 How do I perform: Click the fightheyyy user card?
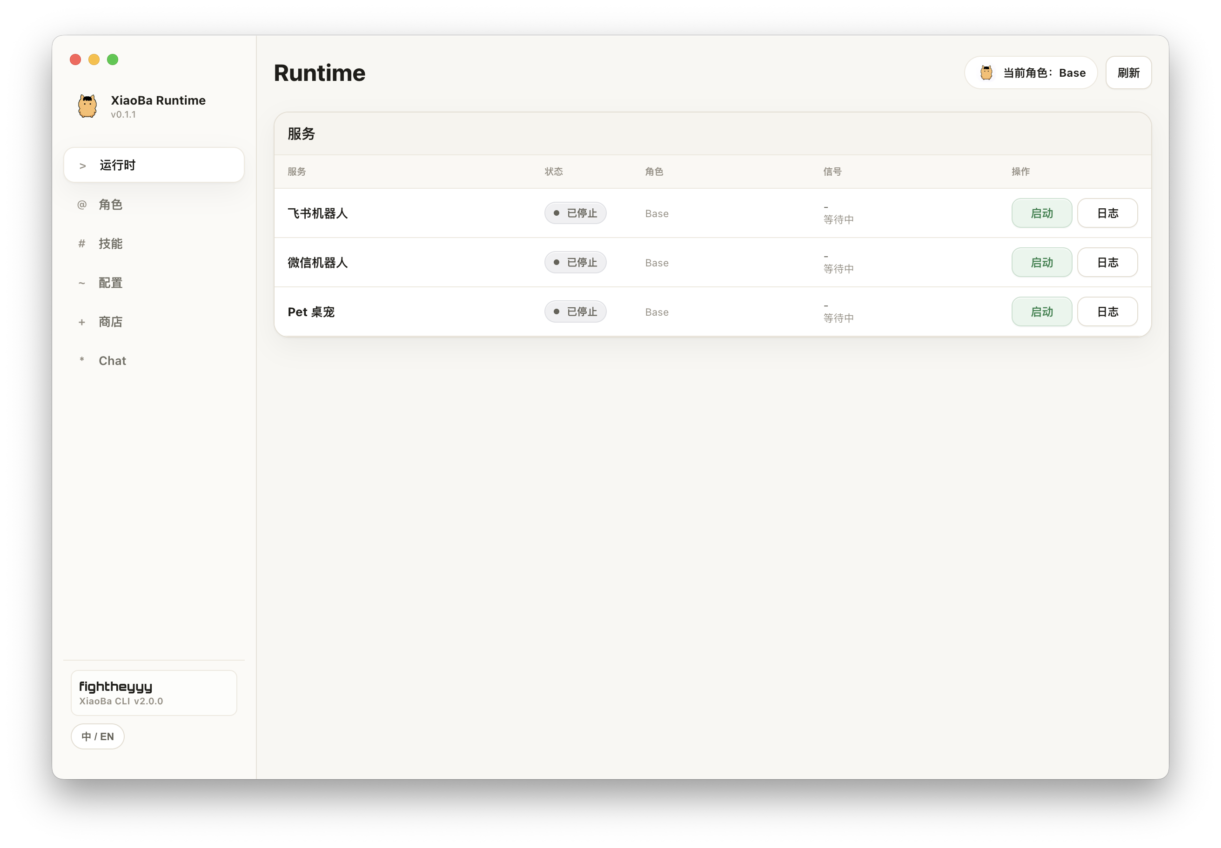click(154, 693)
